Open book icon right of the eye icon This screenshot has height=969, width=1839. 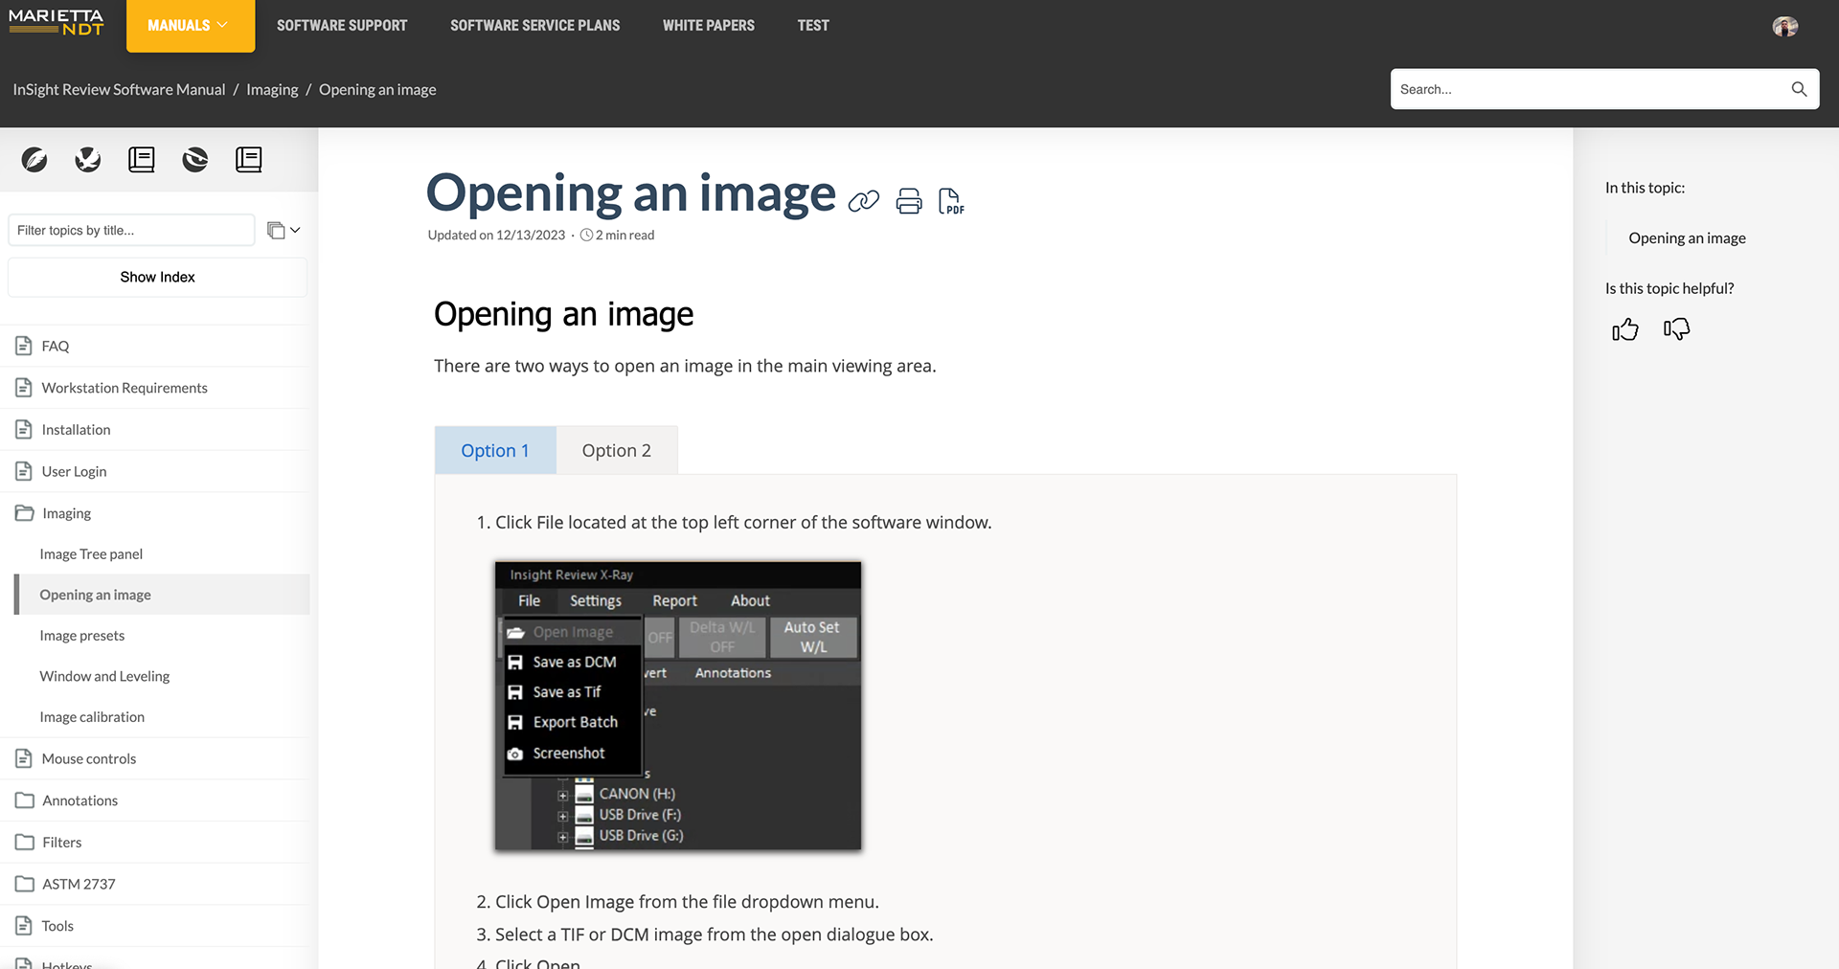coord(249,160)
